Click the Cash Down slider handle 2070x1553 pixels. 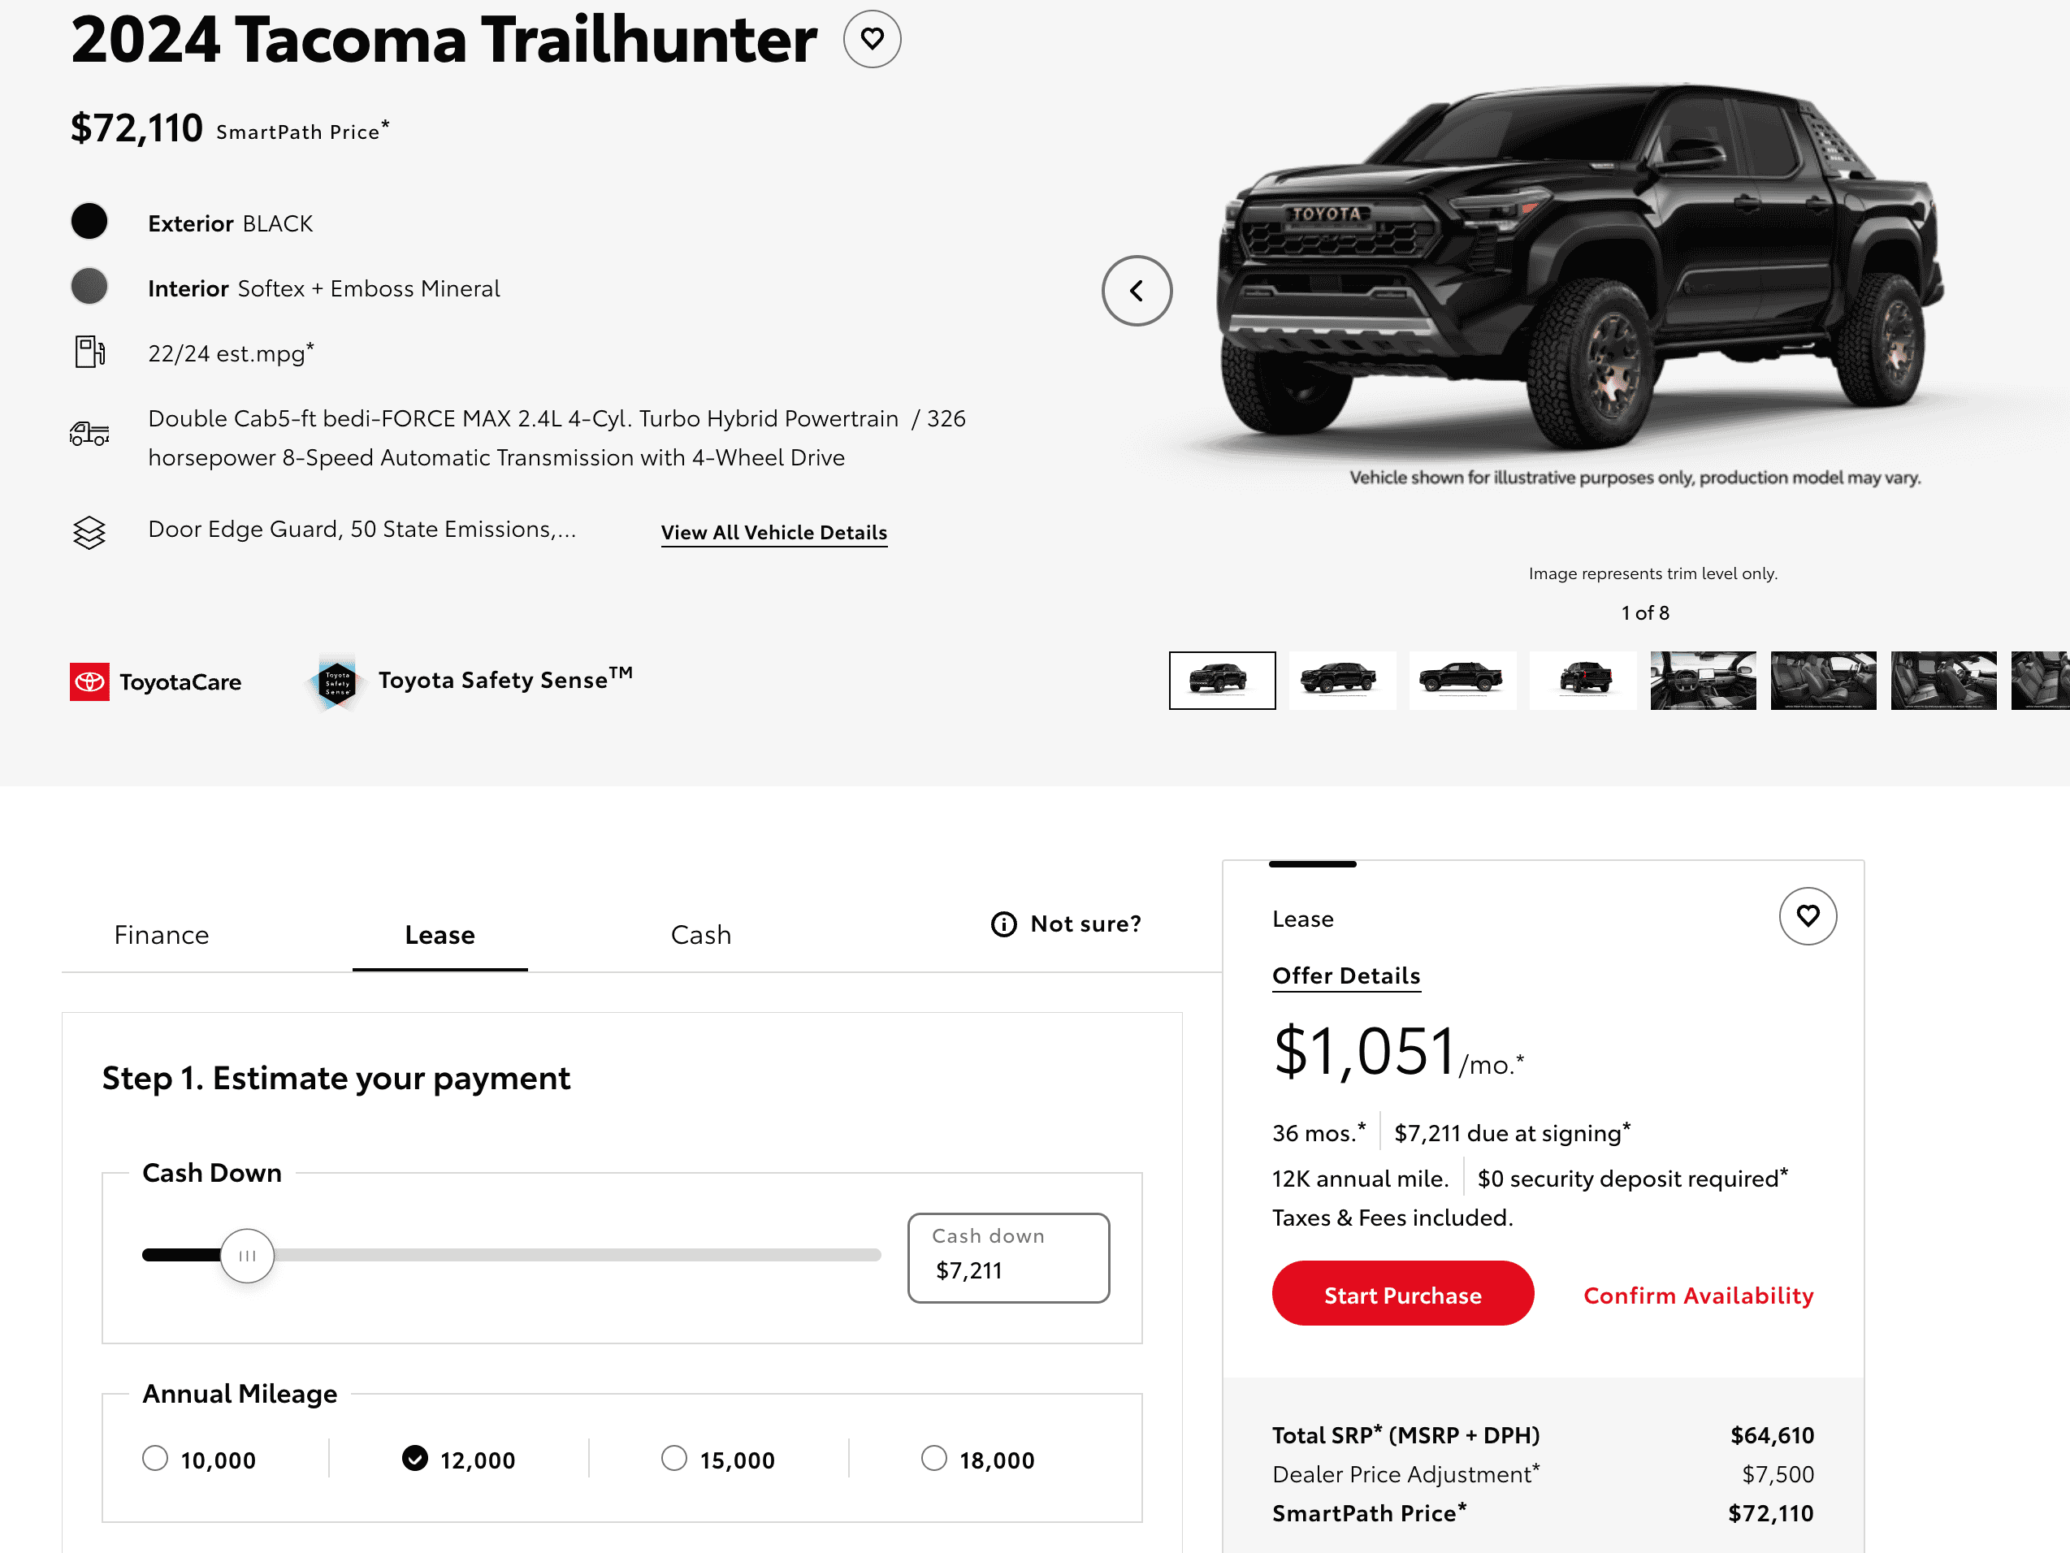247,1256
